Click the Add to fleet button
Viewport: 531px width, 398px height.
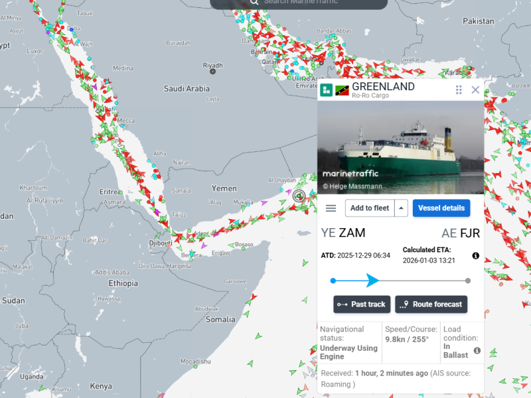point(370,208)
